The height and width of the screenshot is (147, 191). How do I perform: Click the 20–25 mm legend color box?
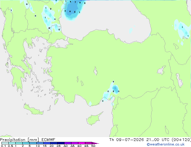click(x=54, y=143)
